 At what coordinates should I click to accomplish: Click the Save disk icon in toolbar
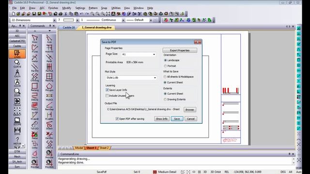34,14
